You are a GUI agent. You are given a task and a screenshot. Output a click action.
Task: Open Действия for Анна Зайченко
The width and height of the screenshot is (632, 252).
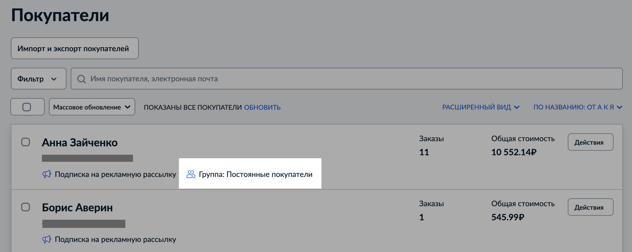[x=590, y=142]
